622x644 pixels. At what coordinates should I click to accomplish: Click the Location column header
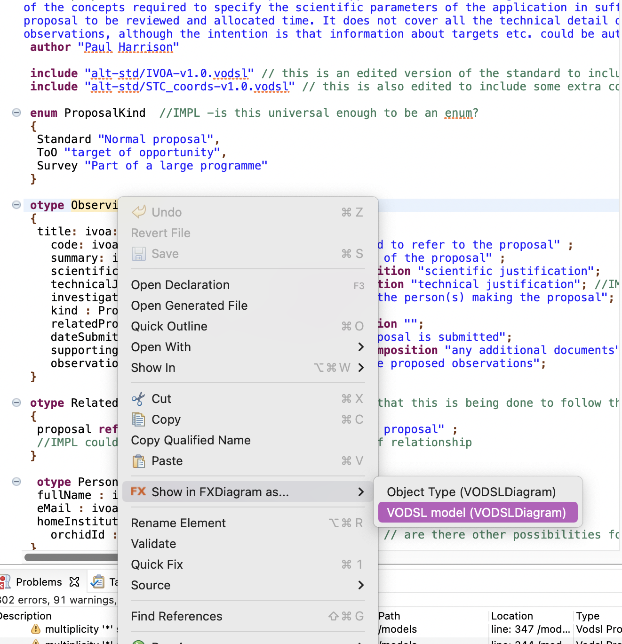coord(512,616)
